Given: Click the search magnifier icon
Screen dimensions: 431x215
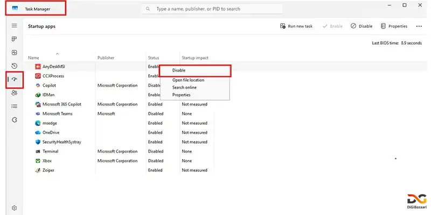Looking at the screenshot, I should point(148,9).
